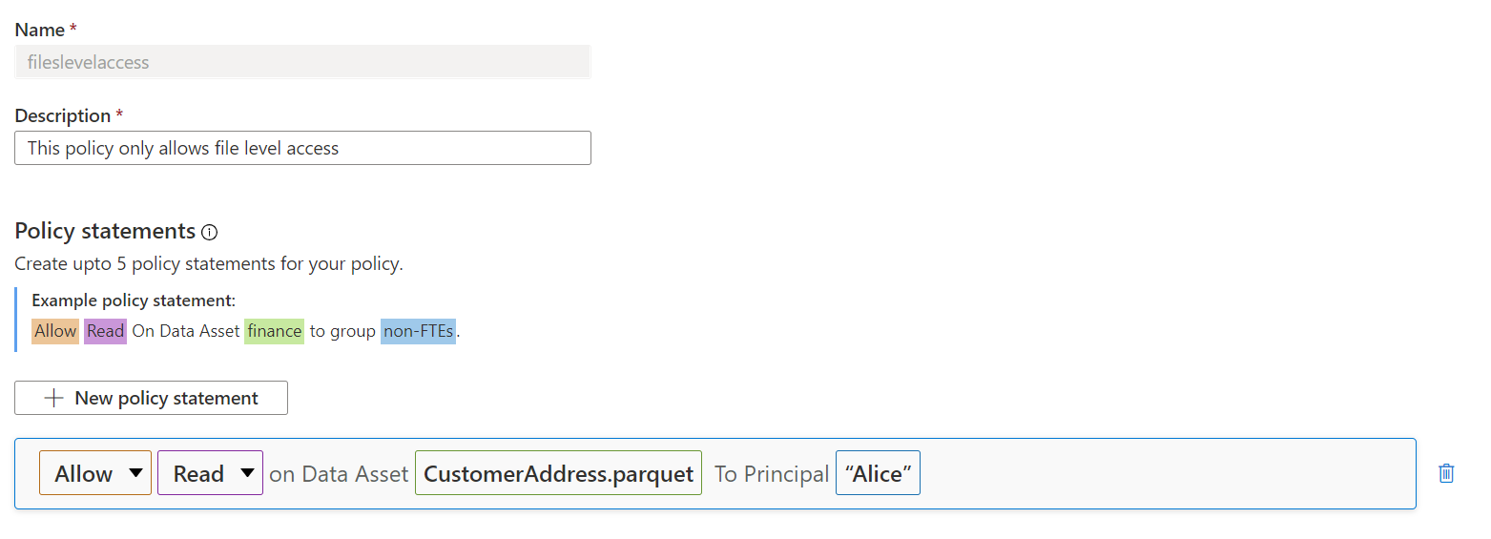Click the greyed-out fileslevelaccess Name field
Viewport: 1491px width, 539px height.
(302, 62)
